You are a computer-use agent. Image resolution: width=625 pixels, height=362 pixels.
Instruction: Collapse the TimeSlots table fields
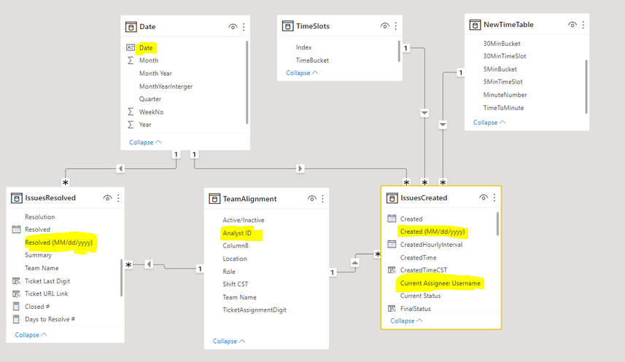click(302, 73)
